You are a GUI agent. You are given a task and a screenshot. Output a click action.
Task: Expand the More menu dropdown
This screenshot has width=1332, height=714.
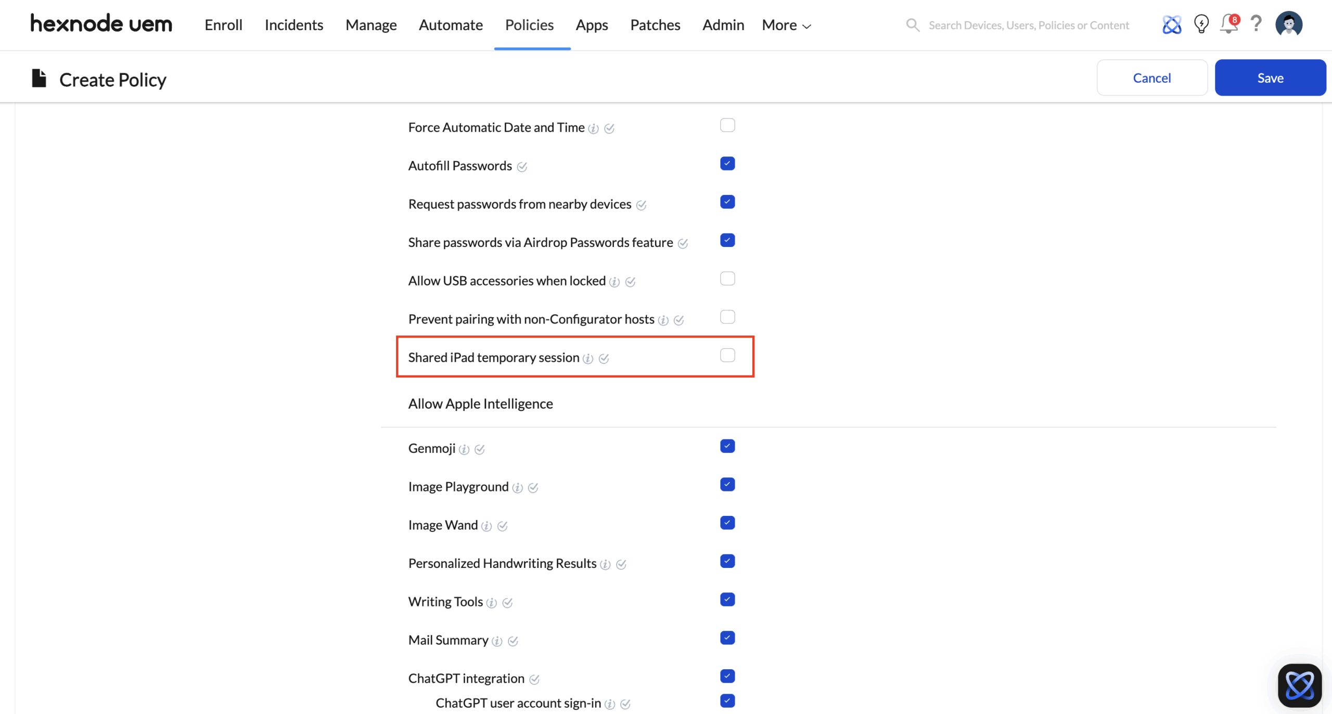tap(786, 25)
